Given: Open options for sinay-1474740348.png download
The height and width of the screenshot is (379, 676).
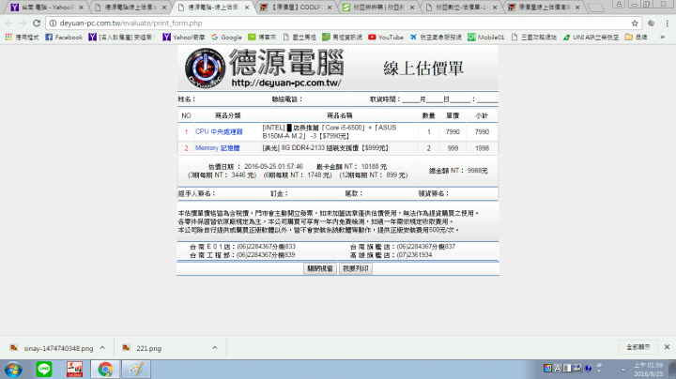Looking at the screenshot, I should coord(102,348).
